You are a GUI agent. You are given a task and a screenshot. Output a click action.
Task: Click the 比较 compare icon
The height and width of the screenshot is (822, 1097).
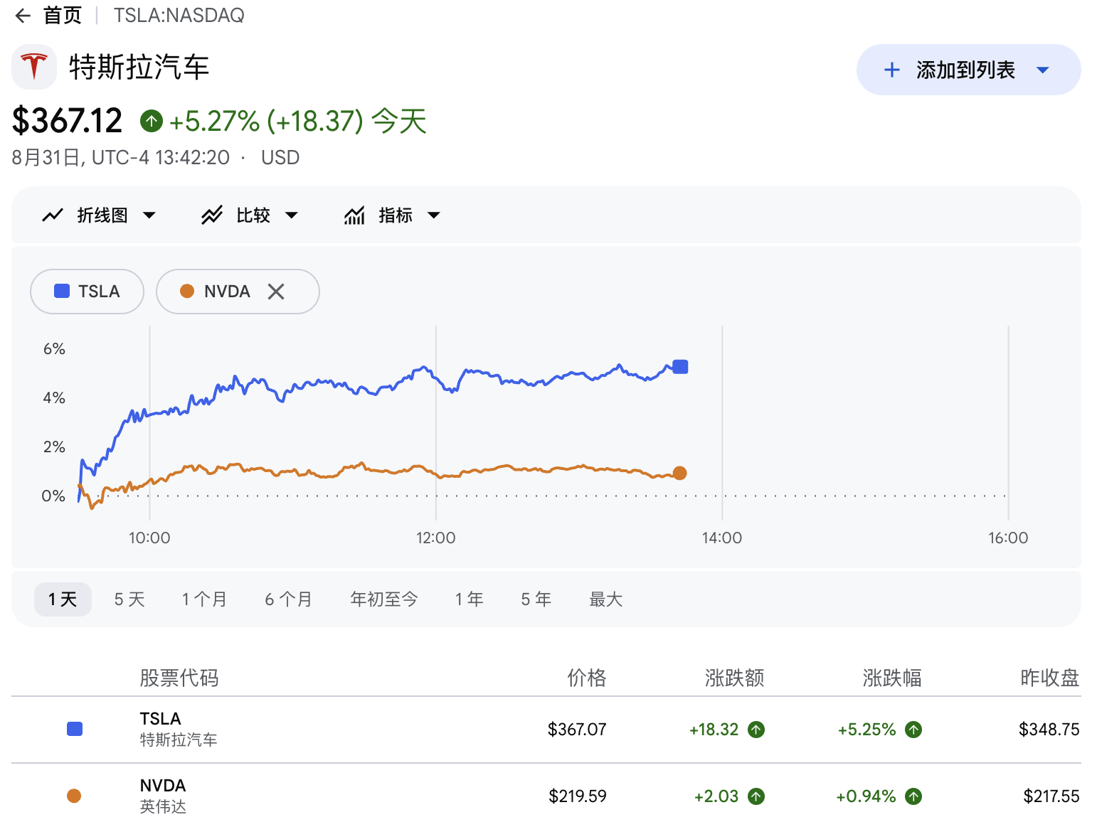(212, 215)
